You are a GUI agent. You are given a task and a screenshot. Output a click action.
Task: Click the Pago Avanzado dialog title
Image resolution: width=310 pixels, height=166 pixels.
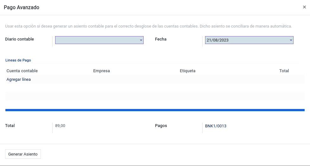(x=22, y=7)
